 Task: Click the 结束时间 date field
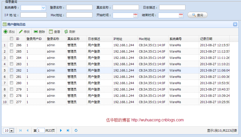(x=168, y=15)
